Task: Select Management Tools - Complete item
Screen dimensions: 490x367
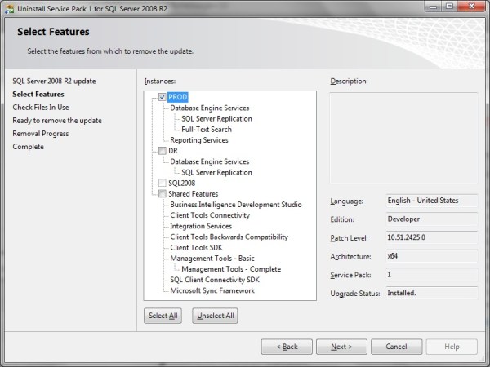Action: pyautogui.click(x=231, y=269)
